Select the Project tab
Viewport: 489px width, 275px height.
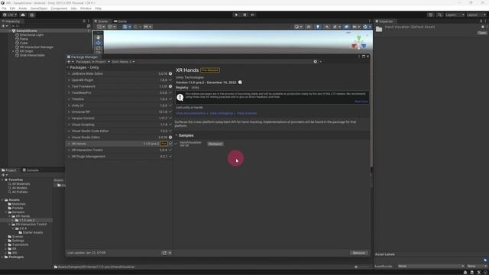coord(9,170)
